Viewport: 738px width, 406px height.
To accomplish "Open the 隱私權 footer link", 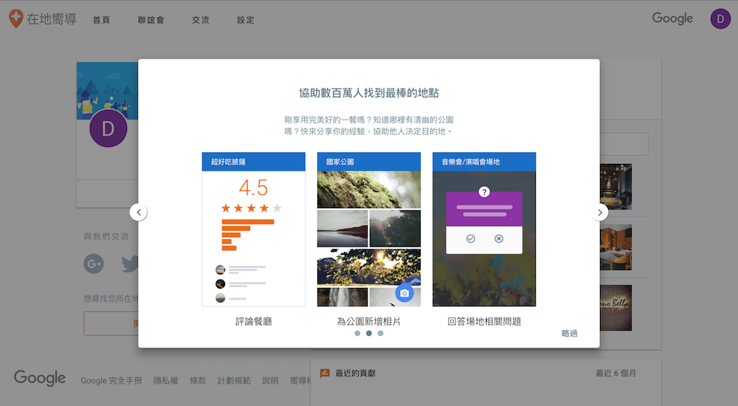I will pos(165,381).
